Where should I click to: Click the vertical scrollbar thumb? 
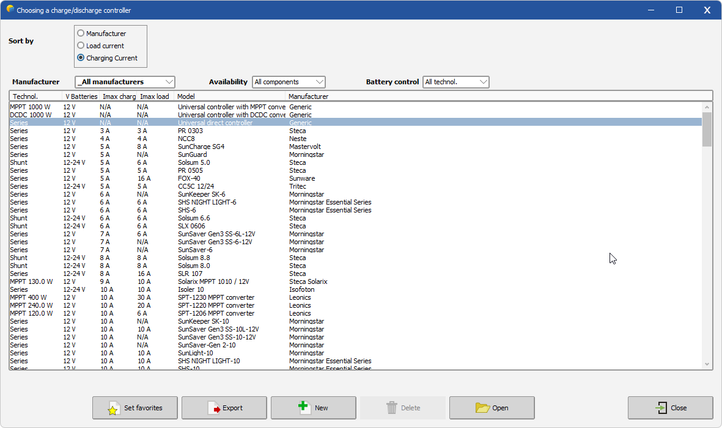(707, 129)
